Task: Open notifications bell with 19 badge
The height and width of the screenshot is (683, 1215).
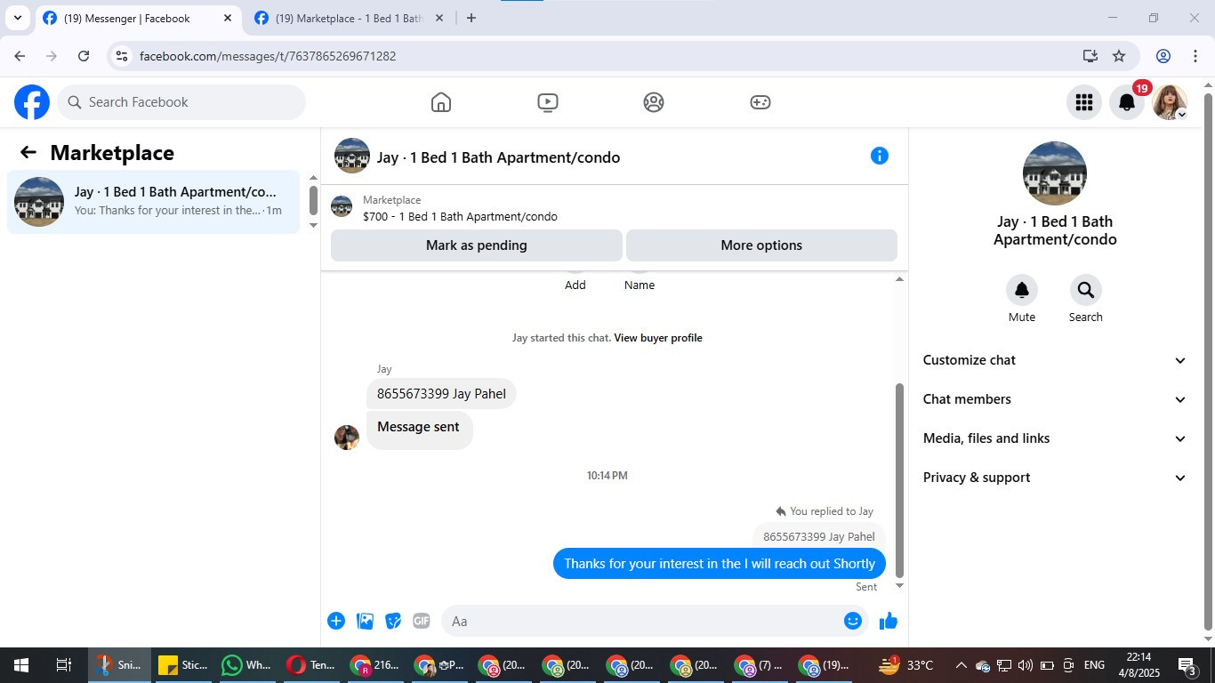Action: tap(1126, 102)
